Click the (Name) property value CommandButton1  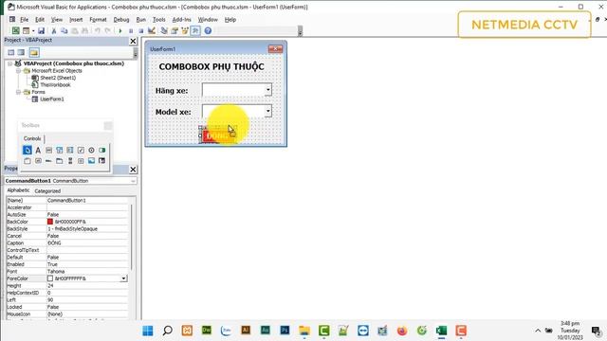(x=66, y=200)
